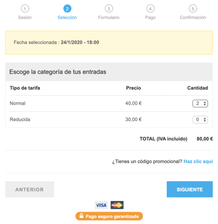The height and width of the screenshot is (224, 218).
Task: Click the SIGUIENTE button
Action: click(190, 189)
